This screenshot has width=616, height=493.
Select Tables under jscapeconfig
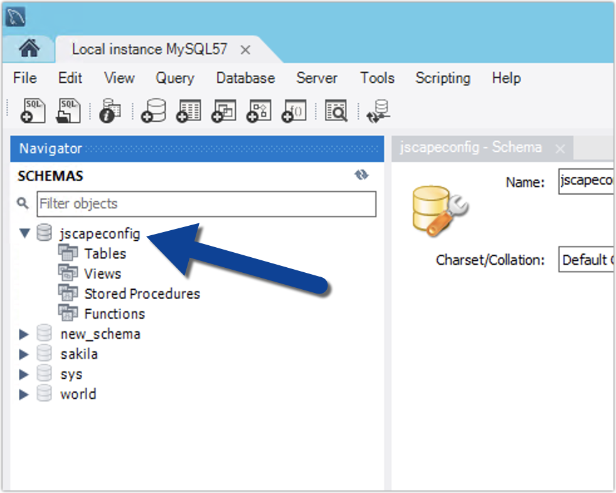(x=105, y=253)
